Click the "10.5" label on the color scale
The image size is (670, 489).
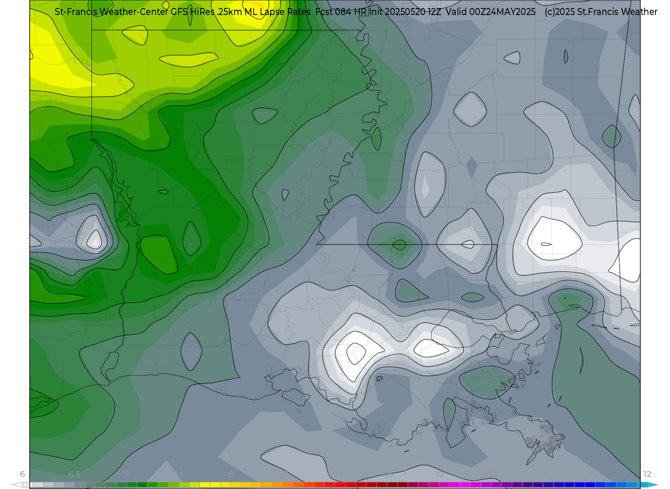[491, 474]
